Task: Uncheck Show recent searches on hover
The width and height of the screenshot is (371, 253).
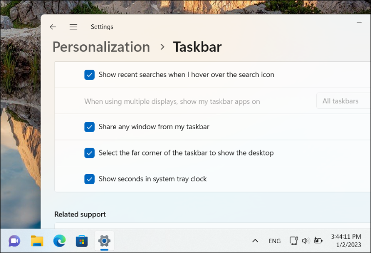Action: [x=89, y=75]
